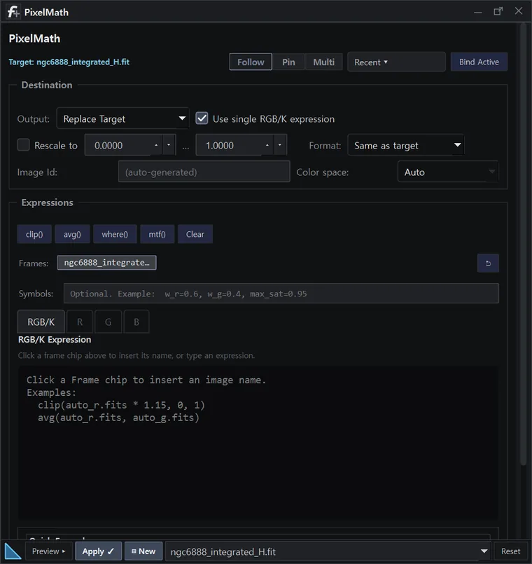This screenshot has width=532, height=564.
Task: Activate the Follow target mode
Action: 251,62
